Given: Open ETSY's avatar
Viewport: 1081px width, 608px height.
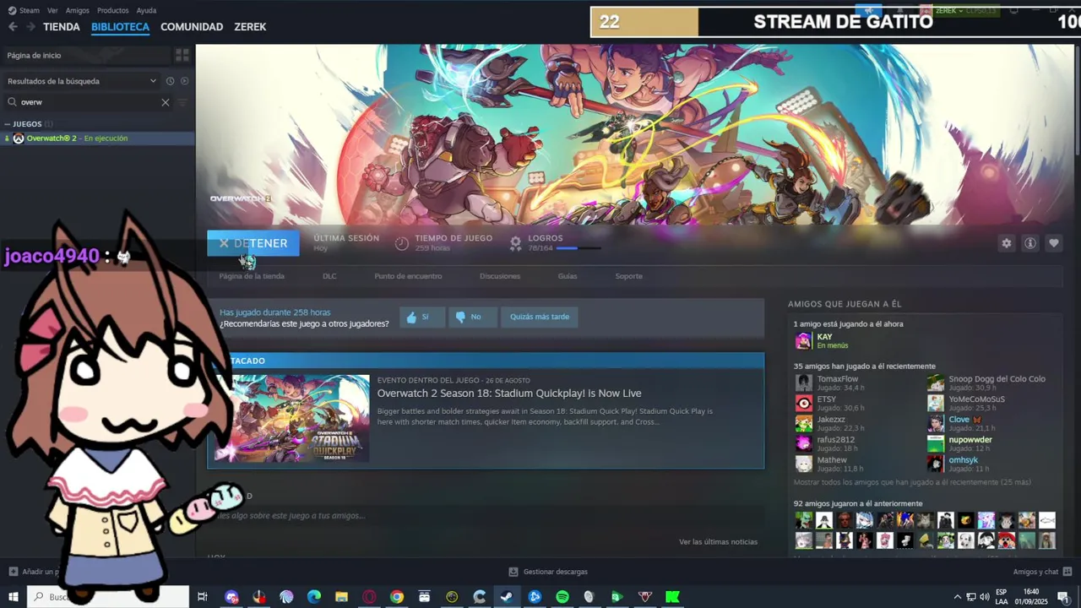Looking at the screenshot, I should pyautogui.click(x=804, y=403).
